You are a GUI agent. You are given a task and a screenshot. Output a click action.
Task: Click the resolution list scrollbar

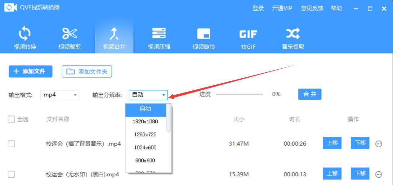click(x=169, y=118)
